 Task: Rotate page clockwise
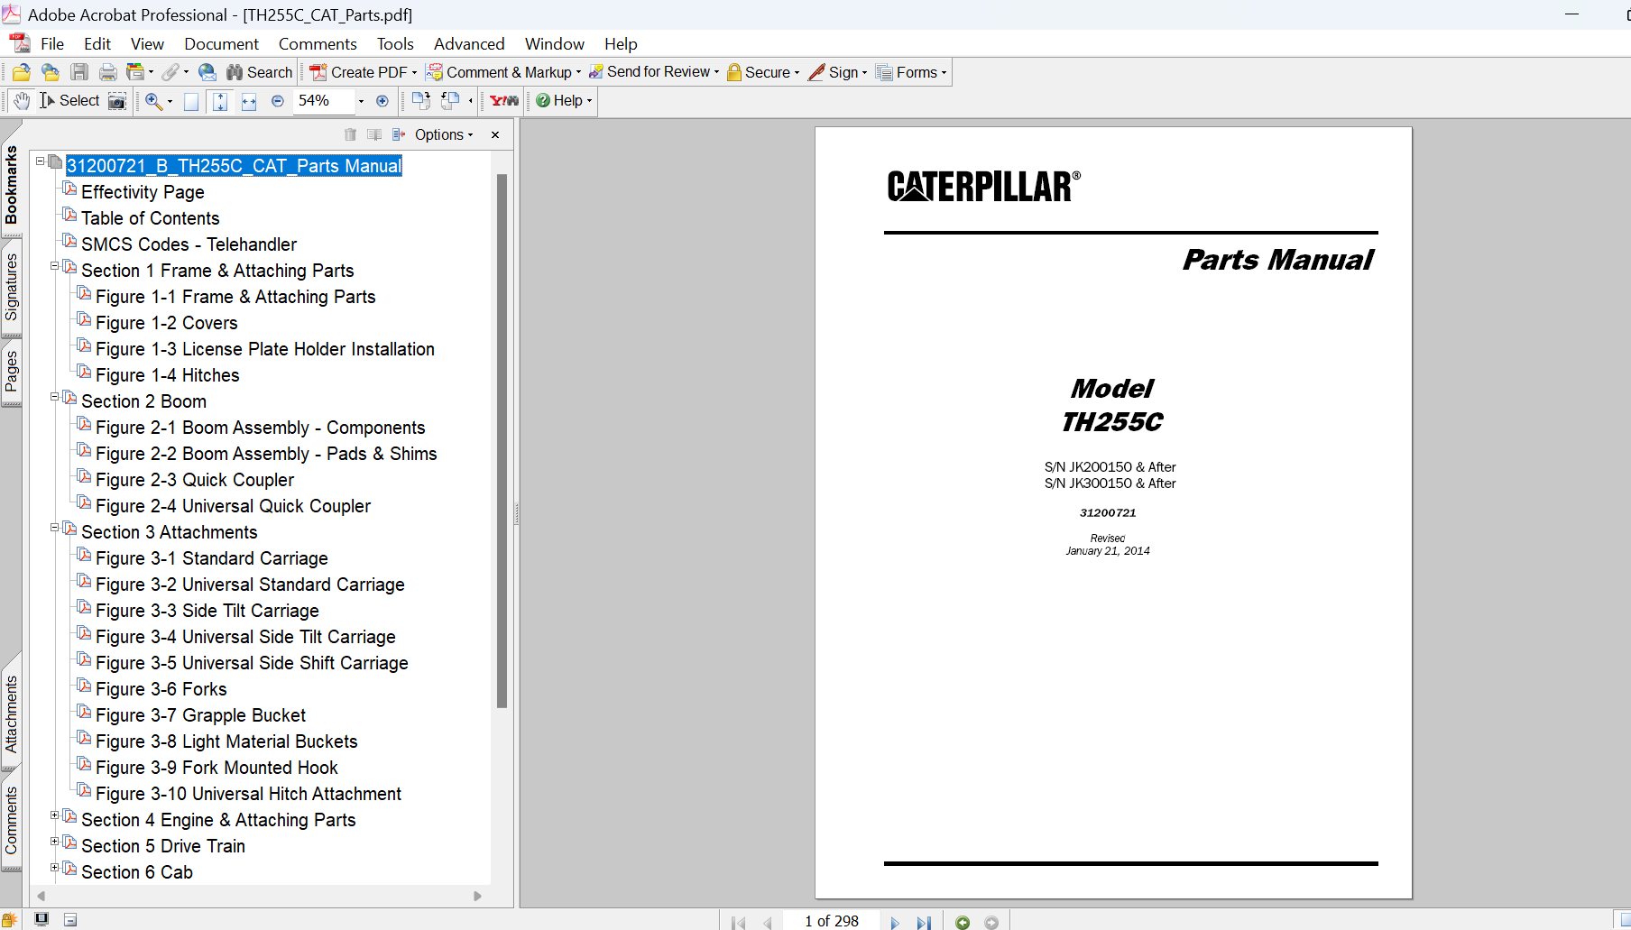point(420,101)
